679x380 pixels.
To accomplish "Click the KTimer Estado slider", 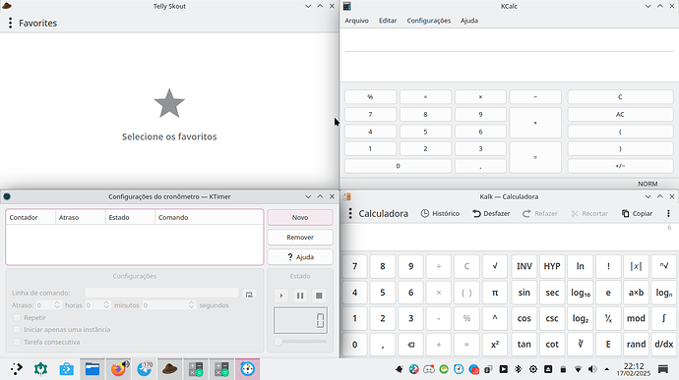I will [300, 342].
